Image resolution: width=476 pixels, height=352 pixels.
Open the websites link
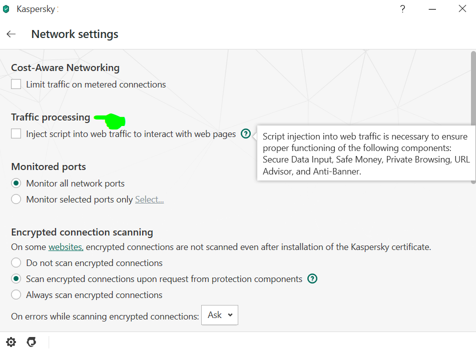click(66, 247)
